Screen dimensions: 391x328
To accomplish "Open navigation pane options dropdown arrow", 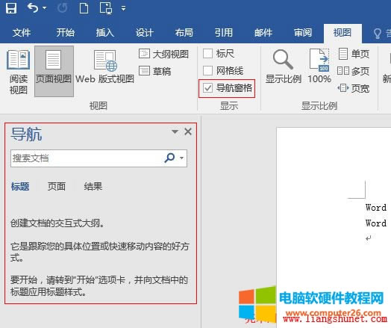I will click(x=175, y=131).
